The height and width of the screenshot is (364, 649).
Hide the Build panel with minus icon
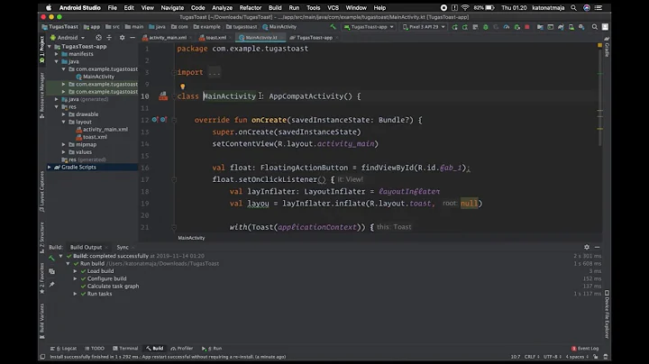(x=597, y=247)
